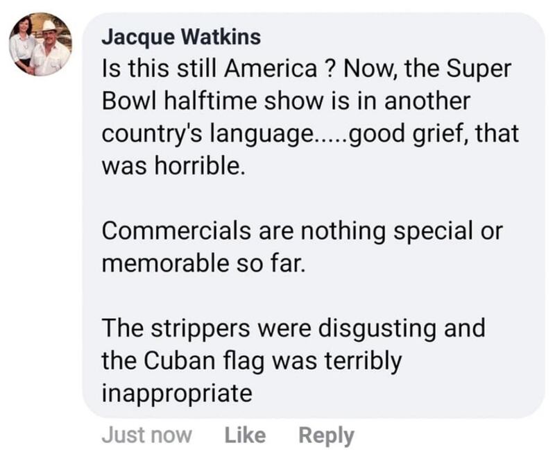Open the 'Just now' timestamp link

point(146,435)
